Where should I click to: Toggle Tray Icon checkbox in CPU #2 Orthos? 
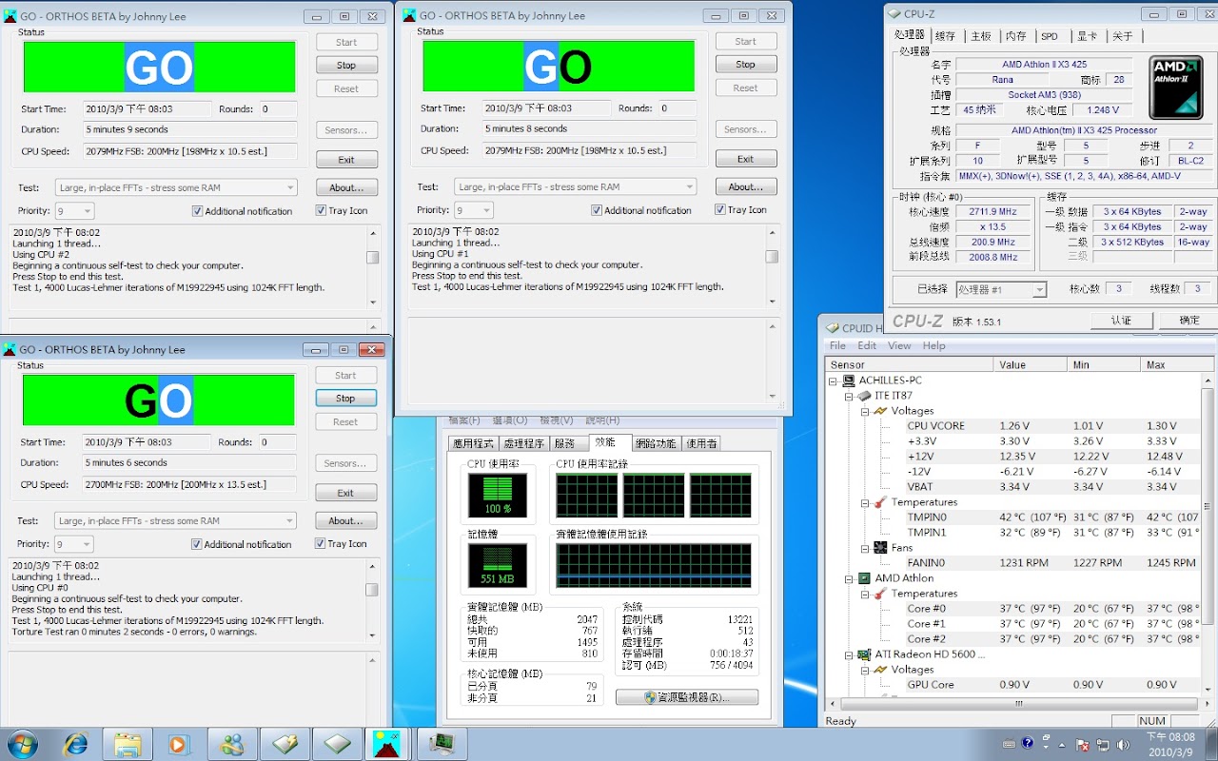pos(321,211)
